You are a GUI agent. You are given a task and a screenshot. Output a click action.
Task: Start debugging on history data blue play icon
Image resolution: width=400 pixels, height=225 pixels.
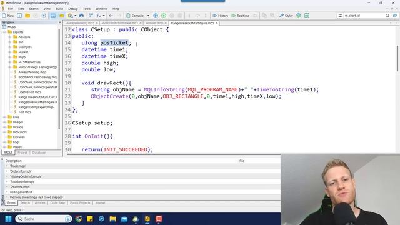pyautogui.click(x=156, y=16)
